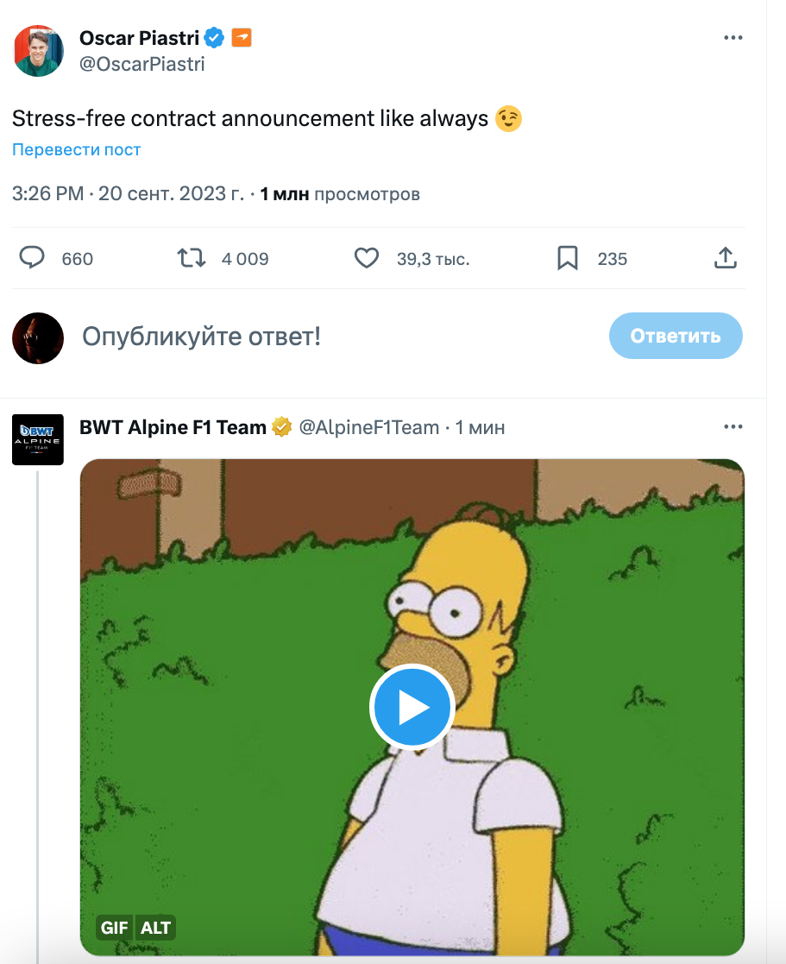Click Oscar Piastri's blue verified badge
The width and height of the screenshot is (786, 964).
point(214,38)
